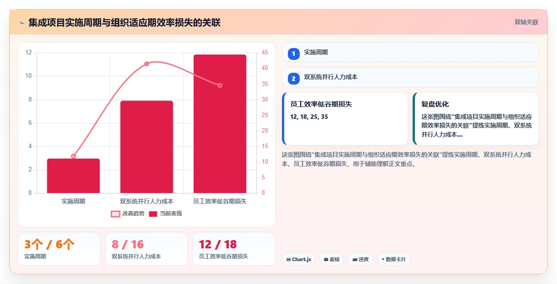Image resolution: width=557 pixels, height=284 pixels.
Task: Toggle the 当前表现 legend entry
Action: [165, 214]
